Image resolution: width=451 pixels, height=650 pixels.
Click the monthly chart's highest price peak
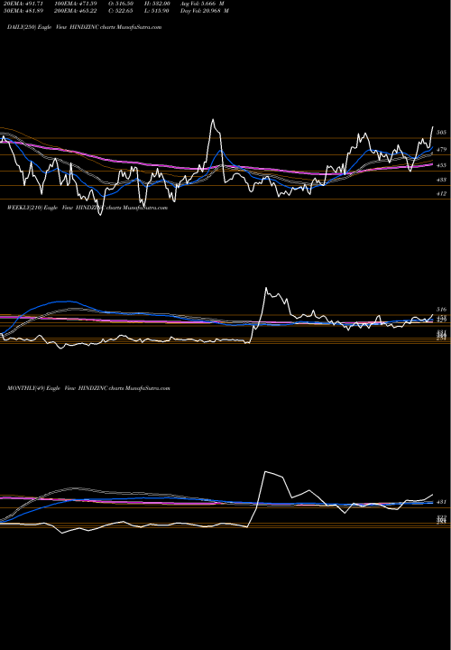click(x=265, y=472)
